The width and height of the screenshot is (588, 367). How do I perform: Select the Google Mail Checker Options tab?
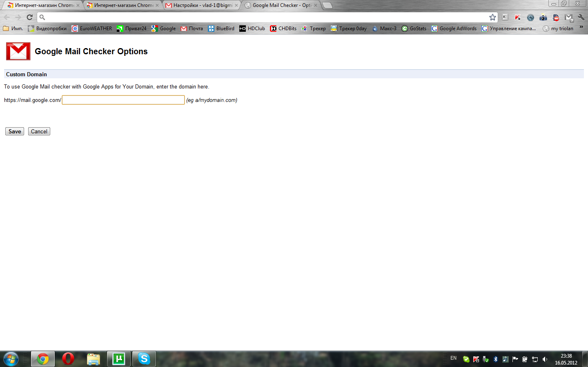[x=281, y=5]
